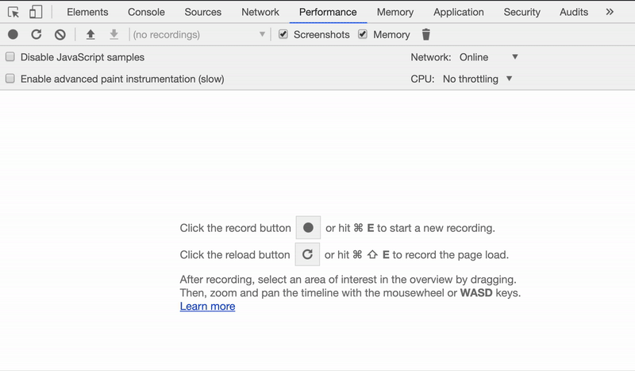Follow the Learn more link
Viewport: 635px width, 371px height.
click(207, 306)
